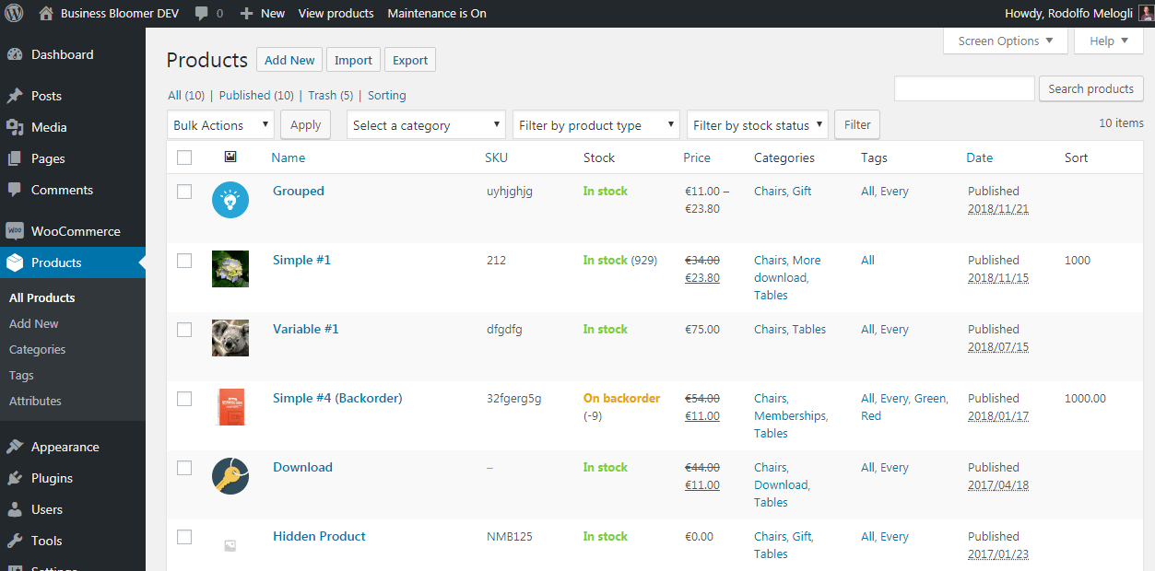1155x571 pixels.
Task: Click the Dashboard gauge icon in sidebar
Action: coord(15,54)
